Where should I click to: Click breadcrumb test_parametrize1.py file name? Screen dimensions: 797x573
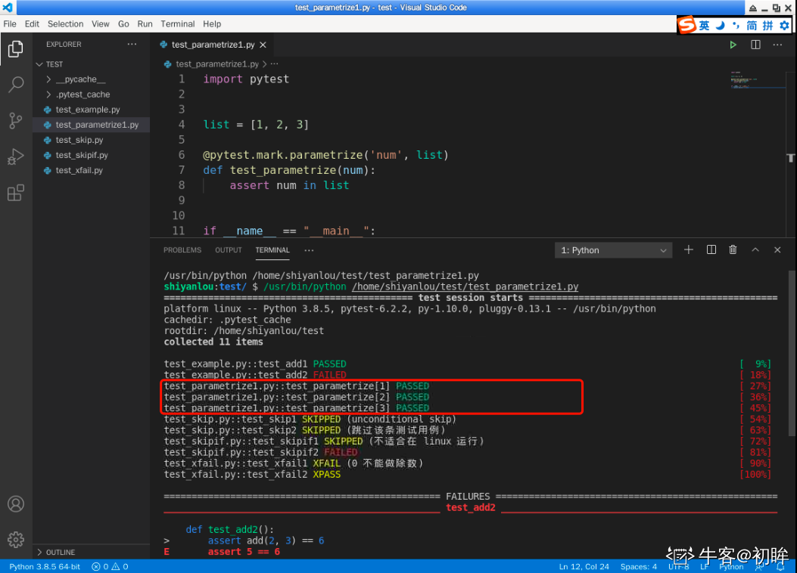[x=217, y=64]
